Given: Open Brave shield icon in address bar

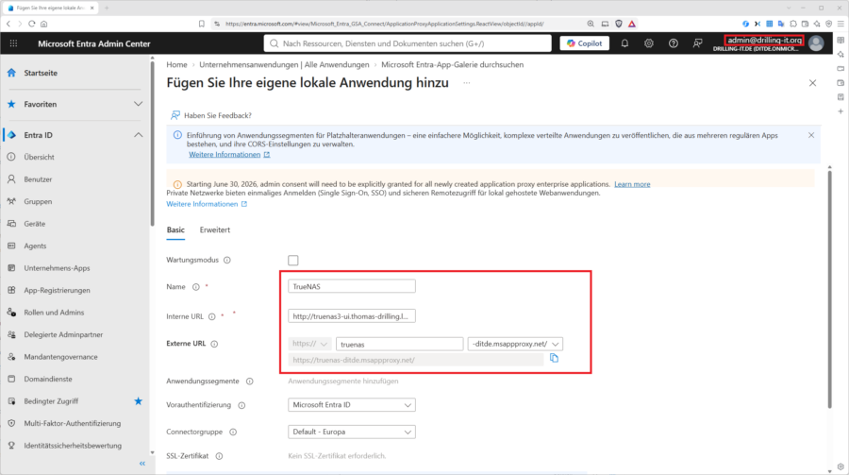Looking at the screenshot, I should [x=619, y=24].
